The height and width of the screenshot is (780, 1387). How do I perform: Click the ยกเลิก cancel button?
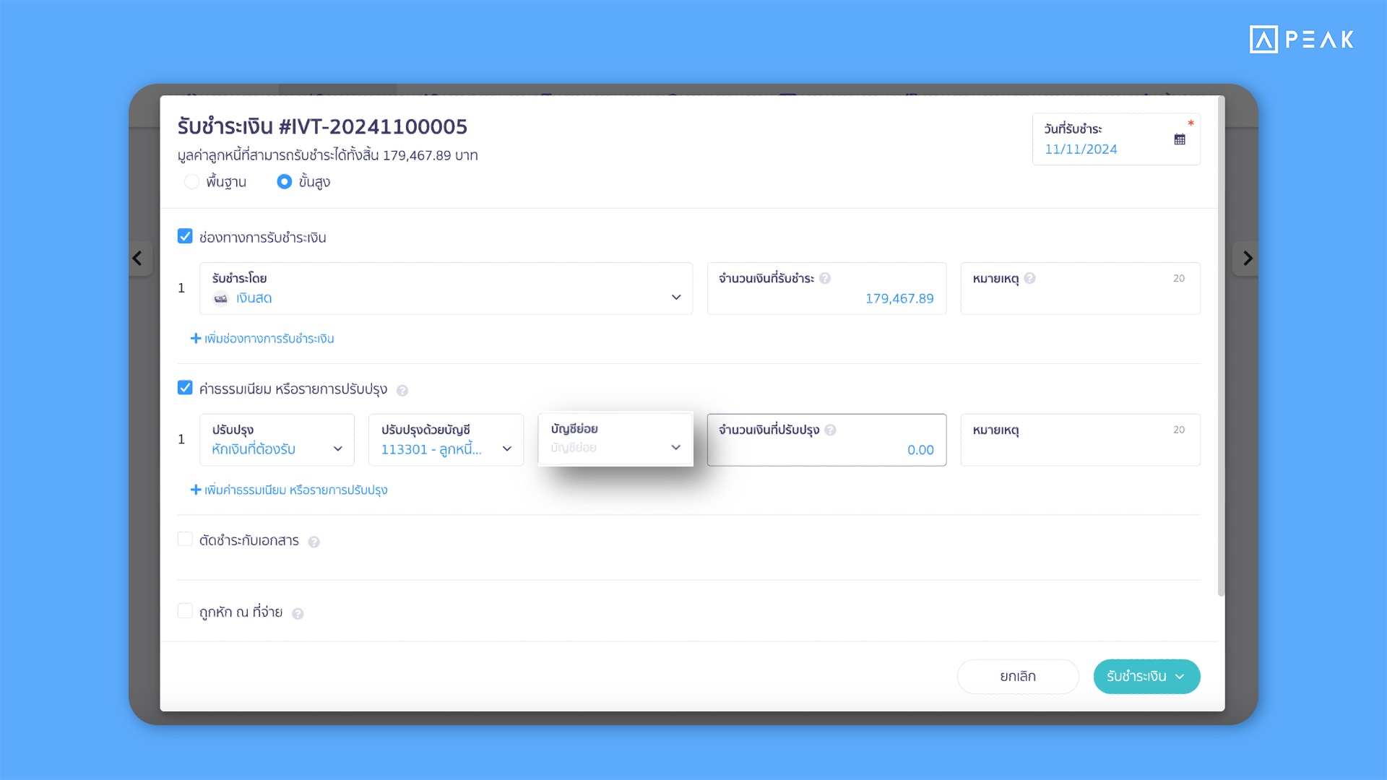tap(1019, 676)
